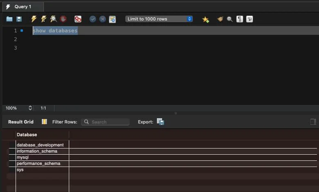Export the recordset to an external file
This screenshot has width=319, height=192.
coord(160,122)
